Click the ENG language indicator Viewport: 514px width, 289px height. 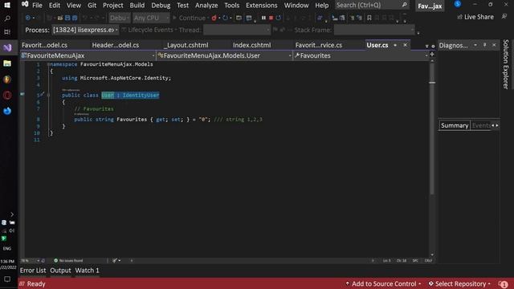(x=7, y=248)
